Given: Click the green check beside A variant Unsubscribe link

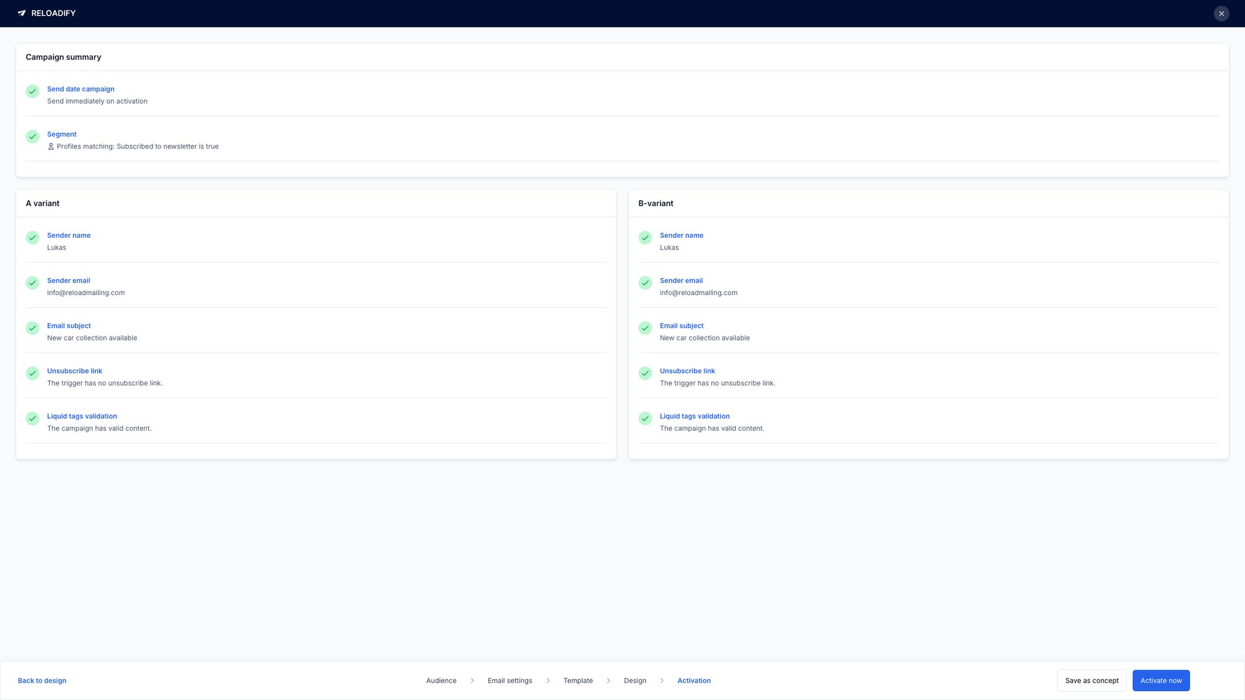Looking at the screenshot, I should (32, 373).
